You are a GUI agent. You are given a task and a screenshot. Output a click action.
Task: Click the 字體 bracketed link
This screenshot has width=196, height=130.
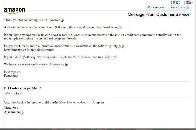tap(176, 2)
